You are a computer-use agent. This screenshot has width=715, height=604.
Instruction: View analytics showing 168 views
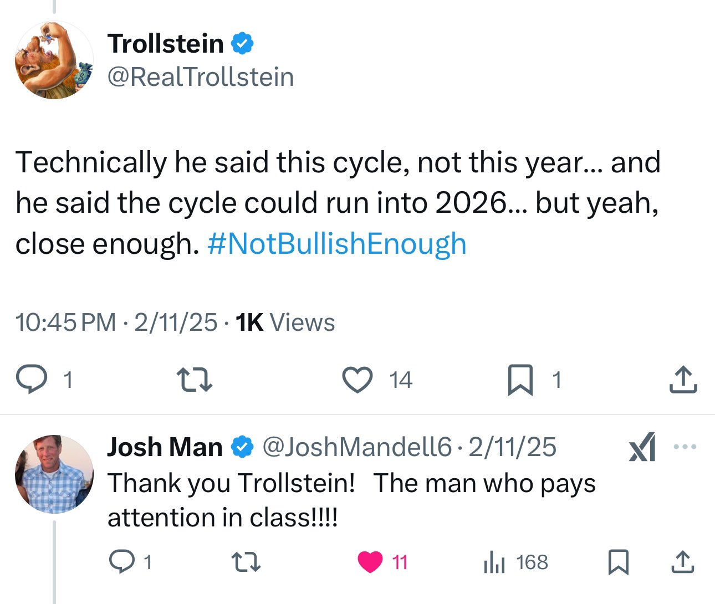point(515,562)
